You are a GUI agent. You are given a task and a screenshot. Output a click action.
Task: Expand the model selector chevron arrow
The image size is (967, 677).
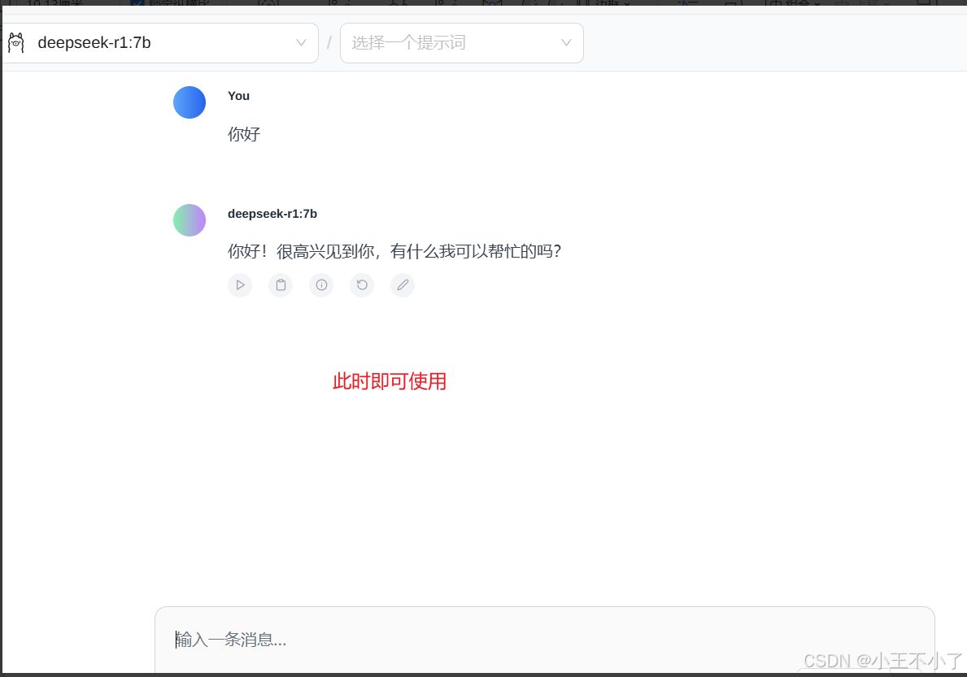(301, 43)
